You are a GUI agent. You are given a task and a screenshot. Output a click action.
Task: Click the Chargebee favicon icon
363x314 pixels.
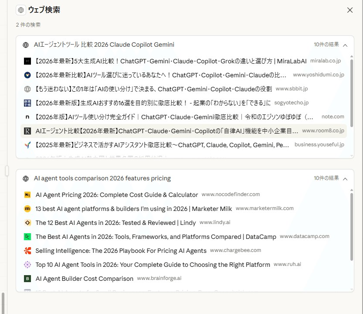point(27,251)
